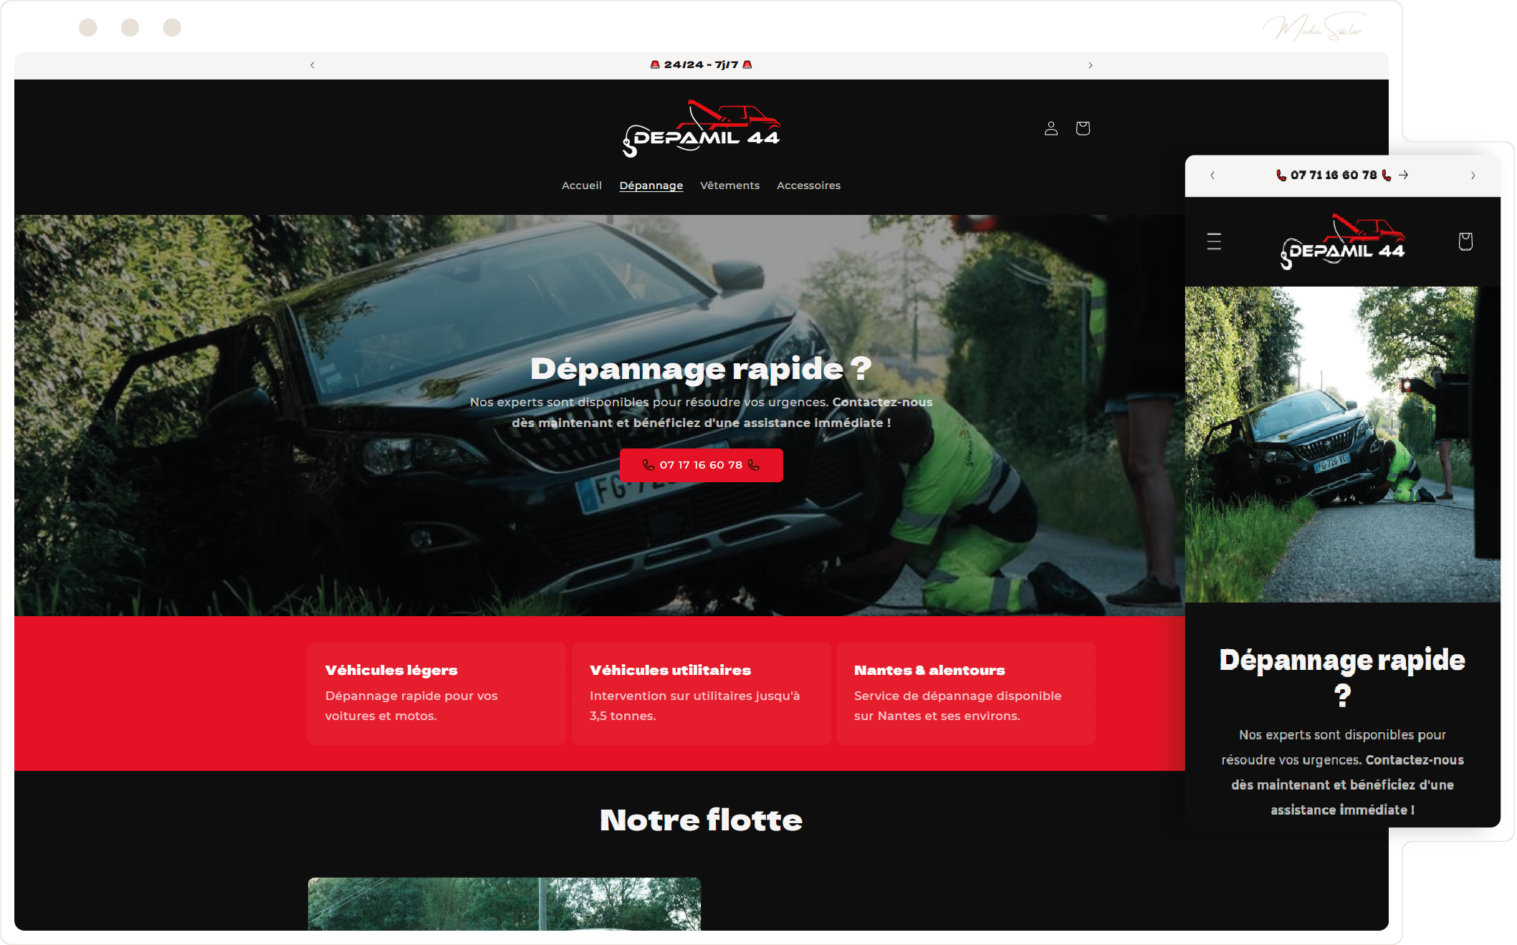Image resolution: width=1517 pixels, height=945 pixels.
Task: Open the mobile hamburger menu
Action: click(1214, 241)
